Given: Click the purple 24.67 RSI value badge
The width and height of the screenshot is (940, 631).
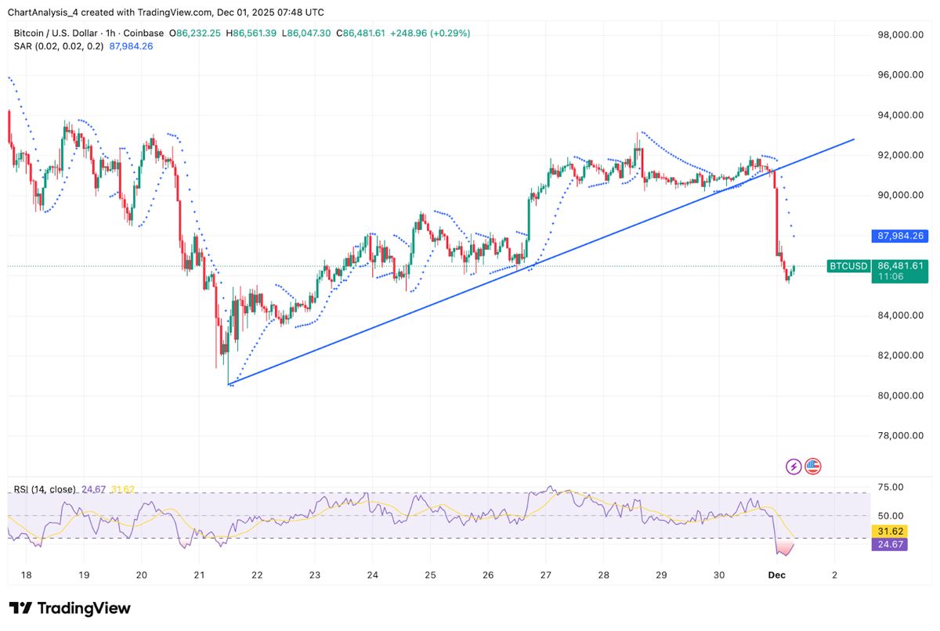Looking at the screenshot, I should [888, 543].
